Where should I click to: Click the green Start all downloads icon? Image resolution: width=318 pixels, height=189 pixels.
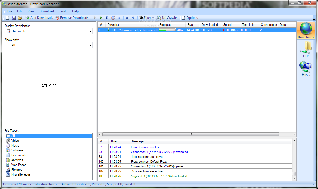click(x=101, y=18)
